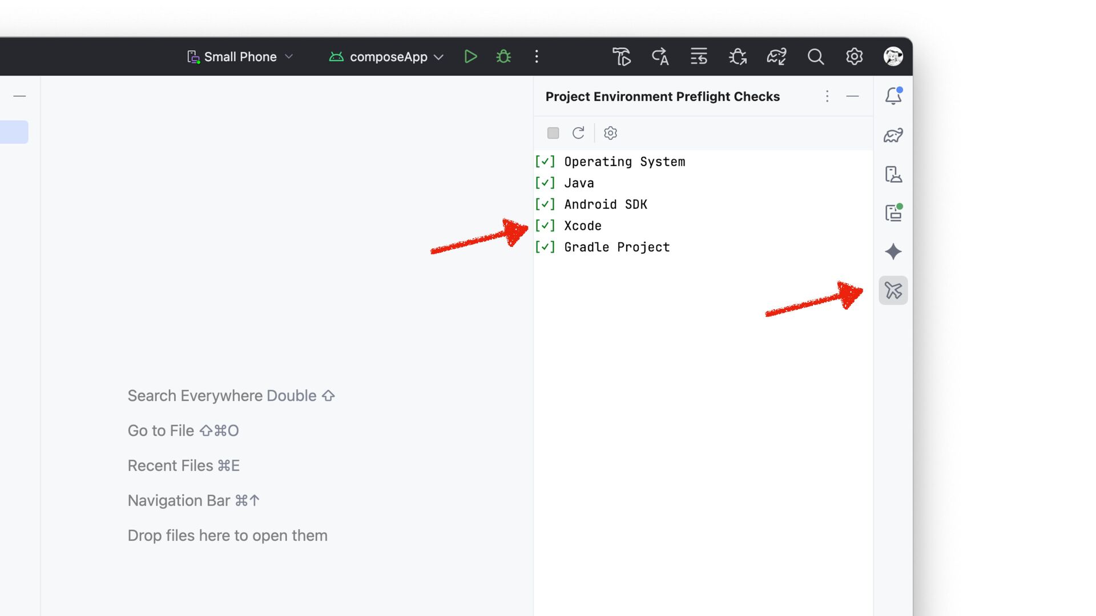Screen dimensions: 1096x616
Task: Sync project with Gradle files
Action: tap(776, 56)
